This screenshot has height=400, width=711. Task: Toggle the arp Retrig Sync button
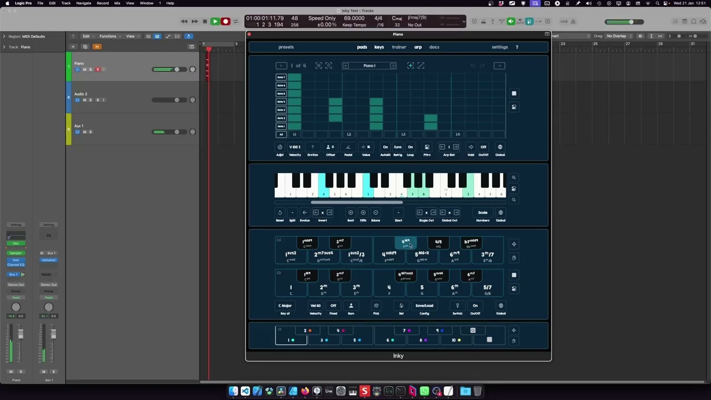tap(398, 147)
